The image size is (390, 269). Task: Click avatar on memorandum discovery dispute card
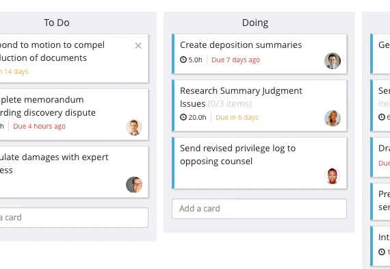point(134,127)
